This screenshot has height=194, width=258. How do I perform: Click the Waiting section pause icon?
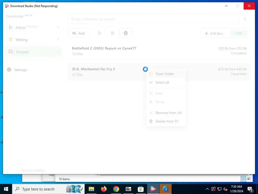click(11, 39)
